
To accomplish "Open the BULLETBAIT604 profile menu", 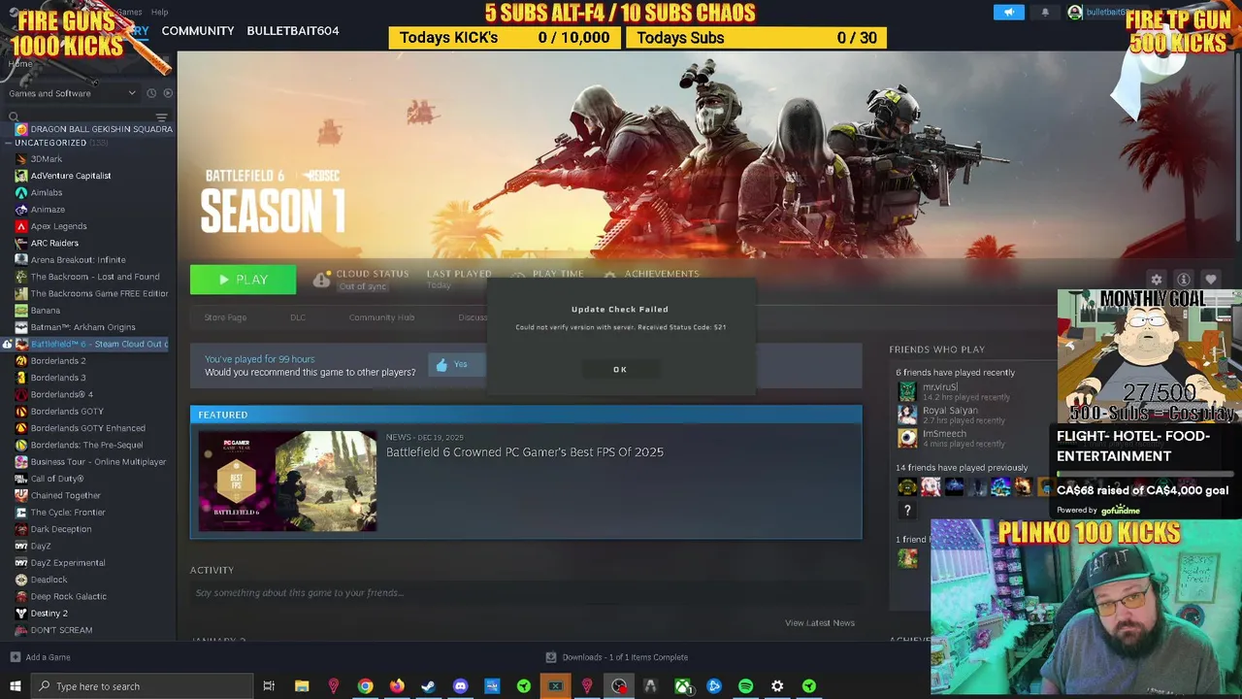I will coord(293,31).
